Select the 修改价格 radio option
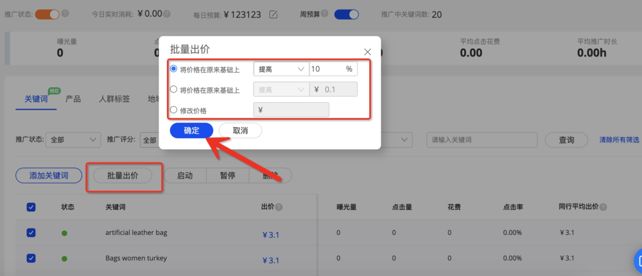This screenshot has height=276, width=642. [173, 110]
